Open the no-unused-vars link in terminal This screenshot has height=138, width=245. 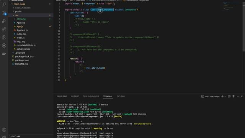(x=142, y=123)
